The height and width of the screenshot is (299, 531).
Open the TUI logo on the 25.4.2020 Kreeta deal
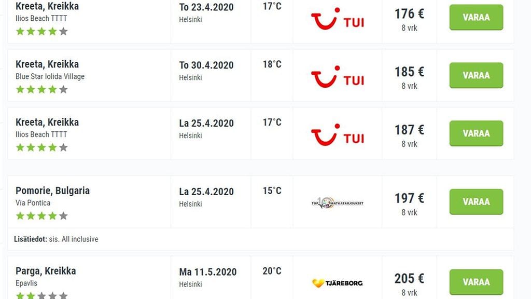[x=337, y=135]
